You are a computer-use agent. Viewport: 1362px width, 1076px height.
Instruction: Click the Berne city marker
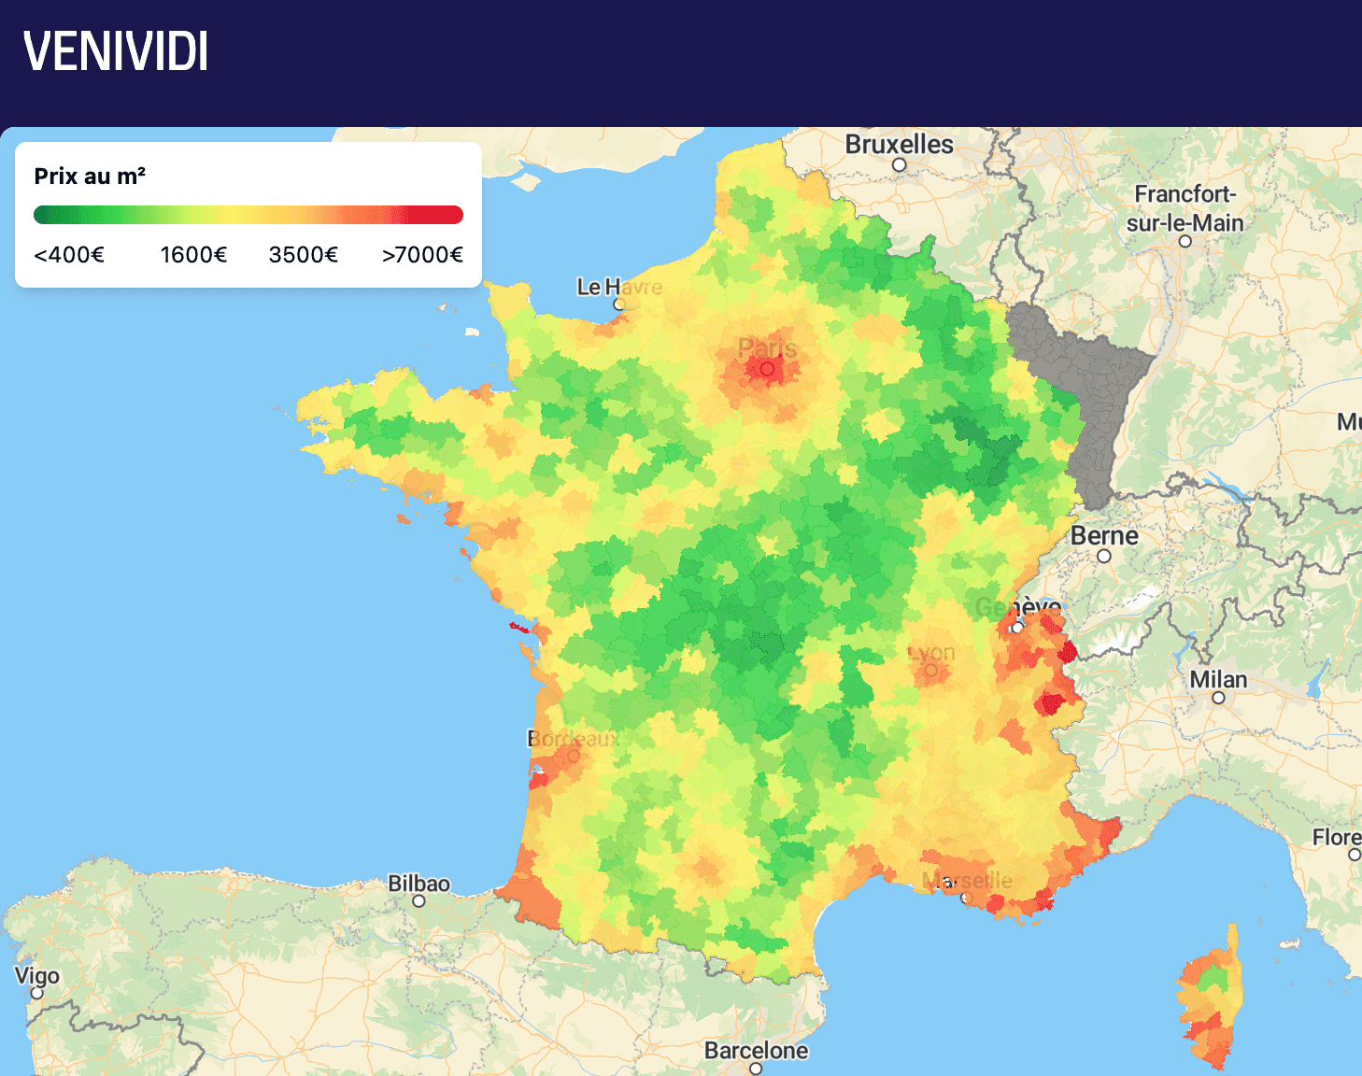coord(1104,556)
